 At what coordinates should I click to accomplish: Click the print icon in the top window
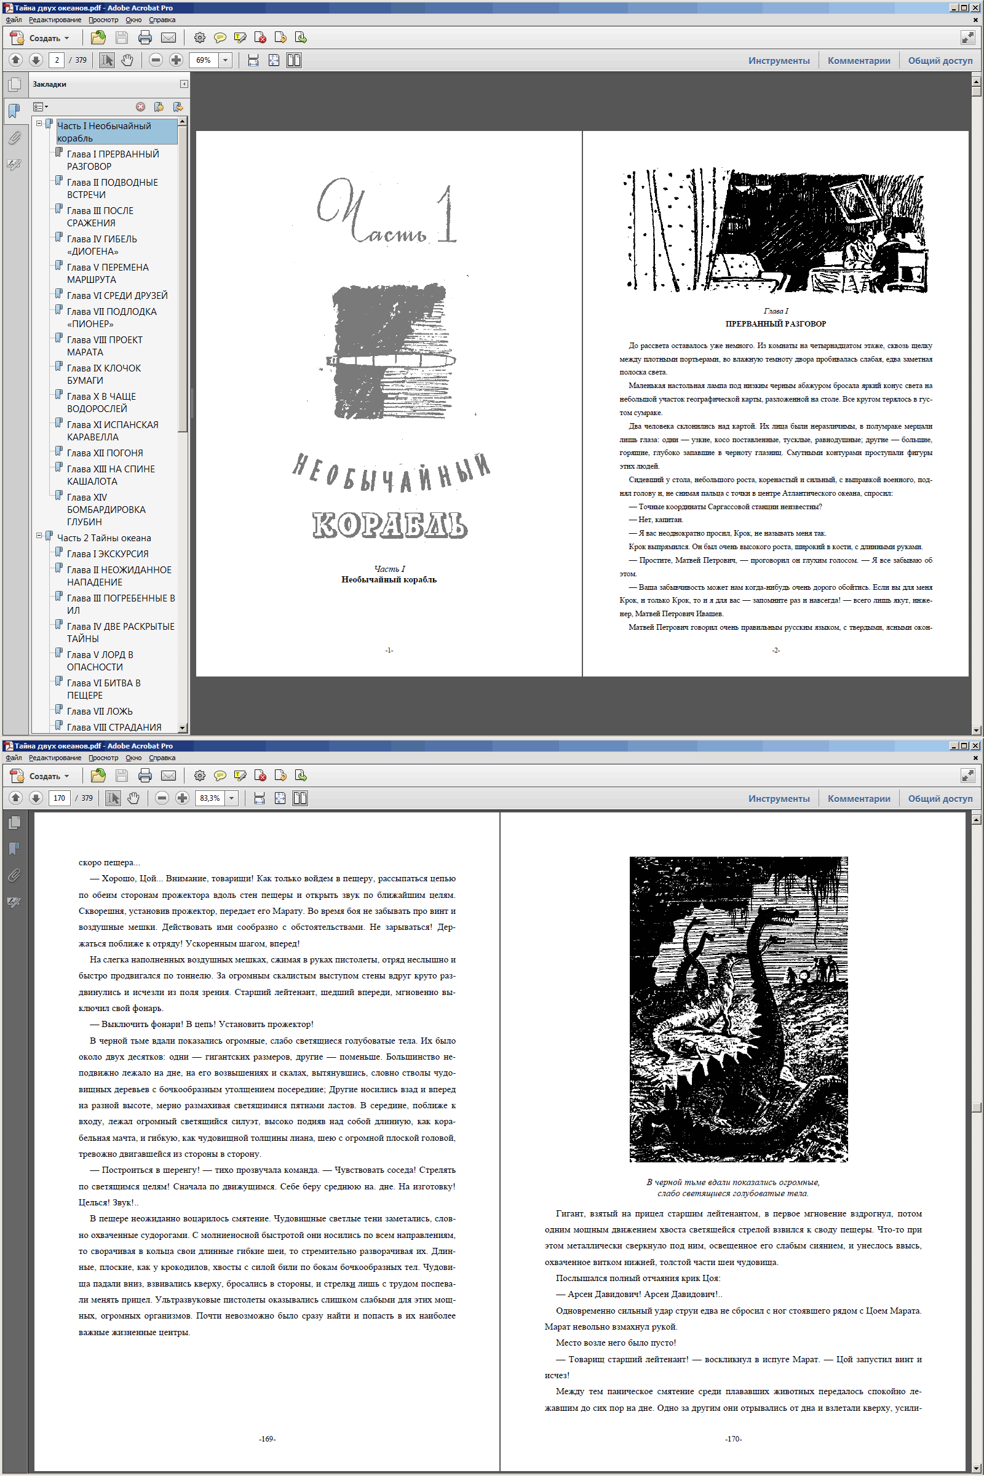click(x=145, y=38)
